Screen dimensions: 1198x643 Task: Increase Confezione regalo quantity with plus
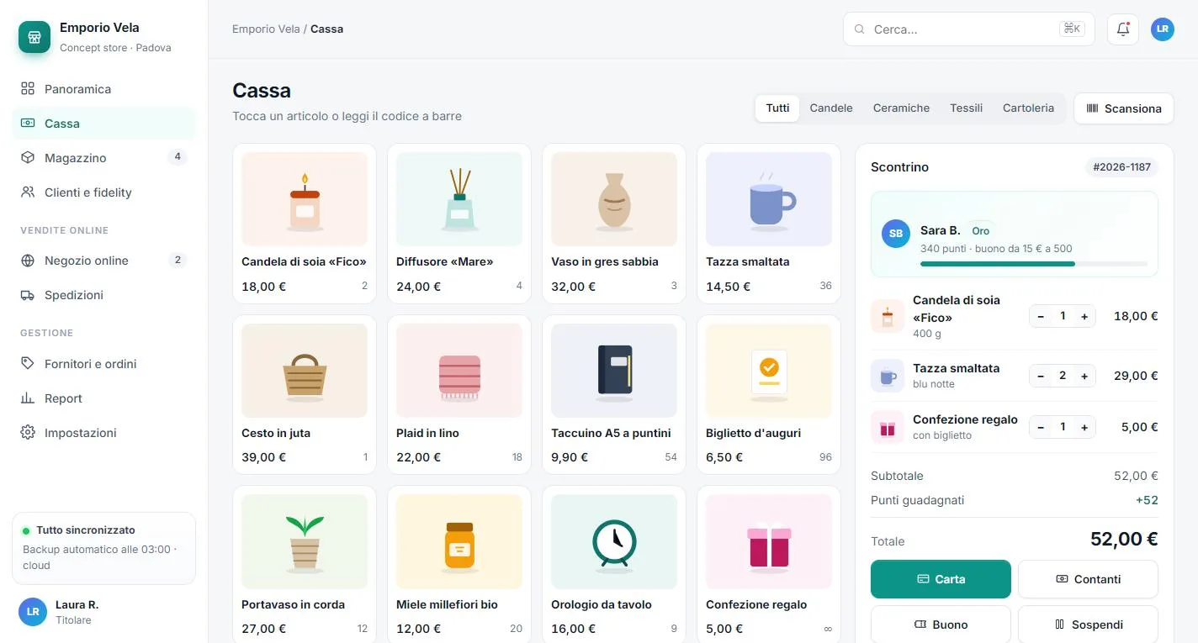point(1084,427)
